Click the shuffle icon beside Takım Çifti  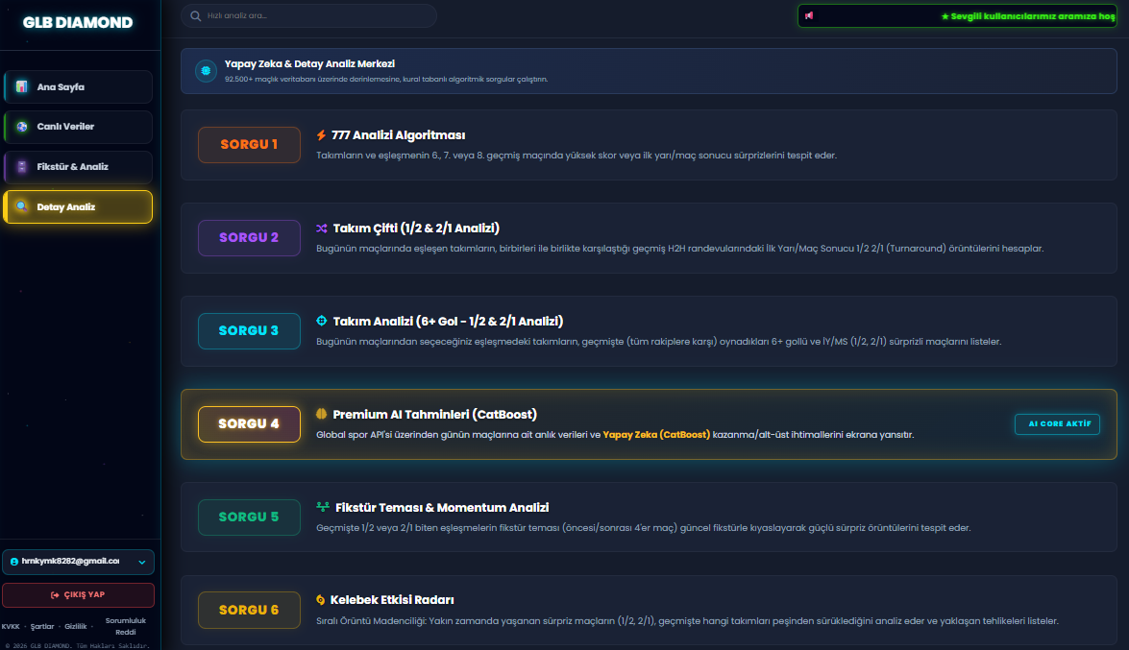[x=322, y=229]
